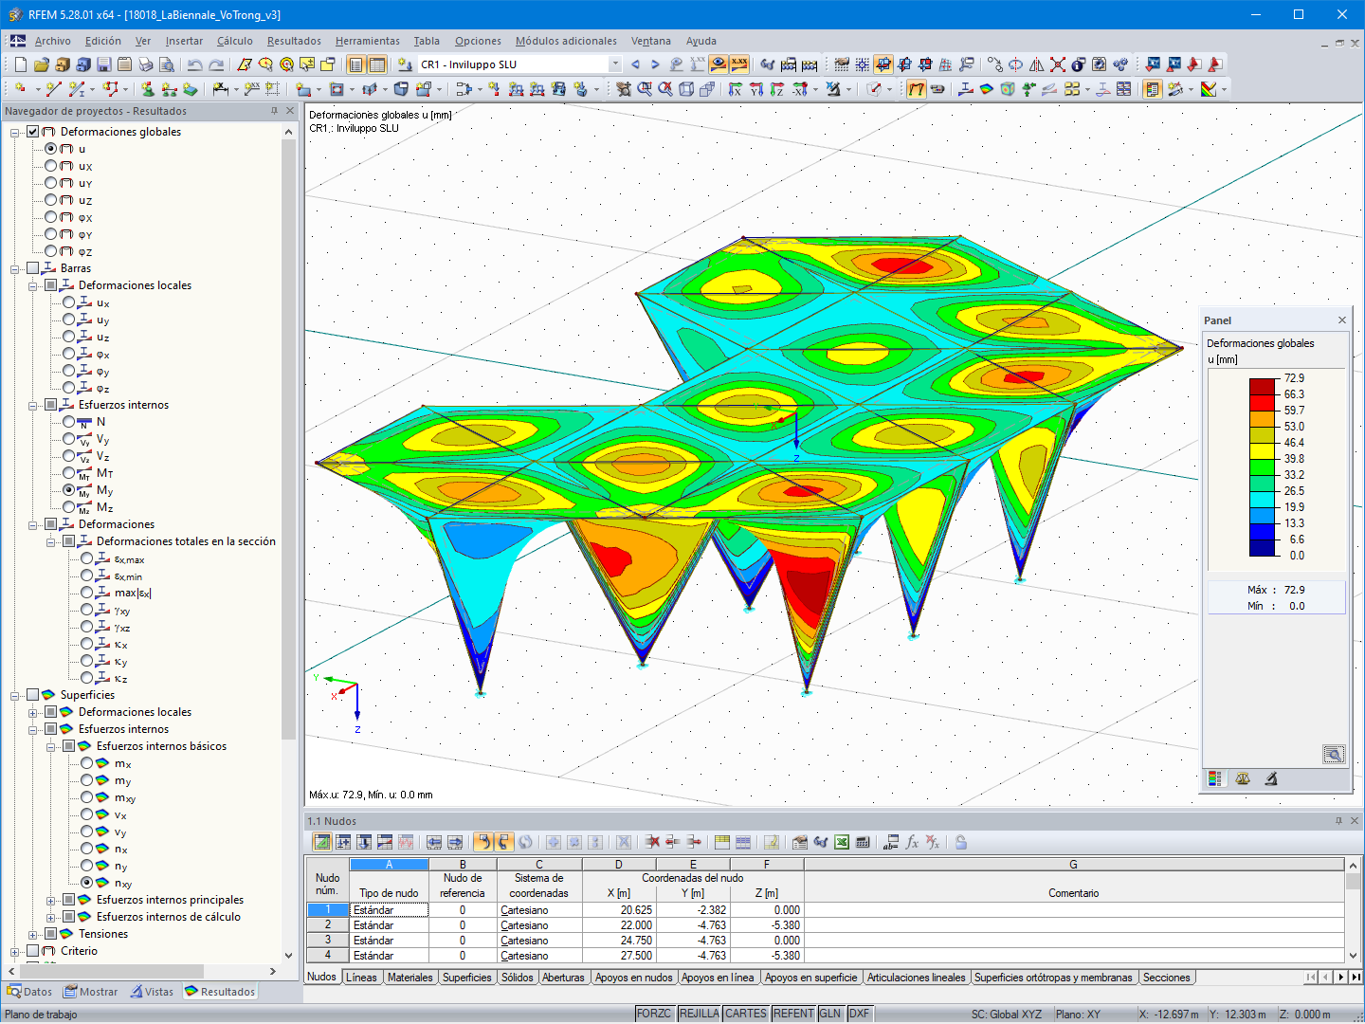1365x1024 pixels.
Task: Open the Módulos adicionales menu
Action: click(566, 41)
